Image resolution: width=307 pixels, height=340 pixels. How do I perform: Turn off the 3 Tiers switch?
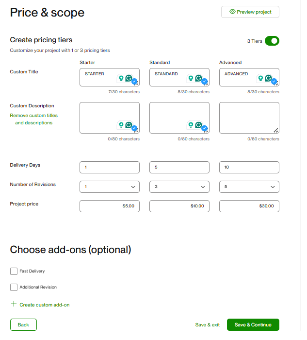pos(272,41)
